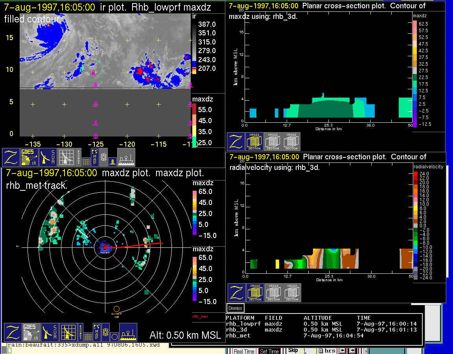
Task: Click the Set Time button
Action: [x=269, y=351]
